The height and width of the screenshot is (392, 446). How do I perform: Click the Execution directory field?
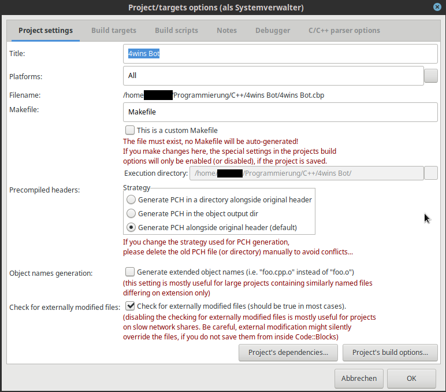click(307, 173)
